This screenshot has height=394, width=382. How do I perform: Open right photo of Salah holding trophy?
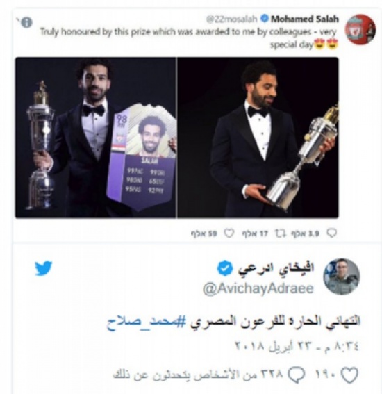[x=258, y=138]
